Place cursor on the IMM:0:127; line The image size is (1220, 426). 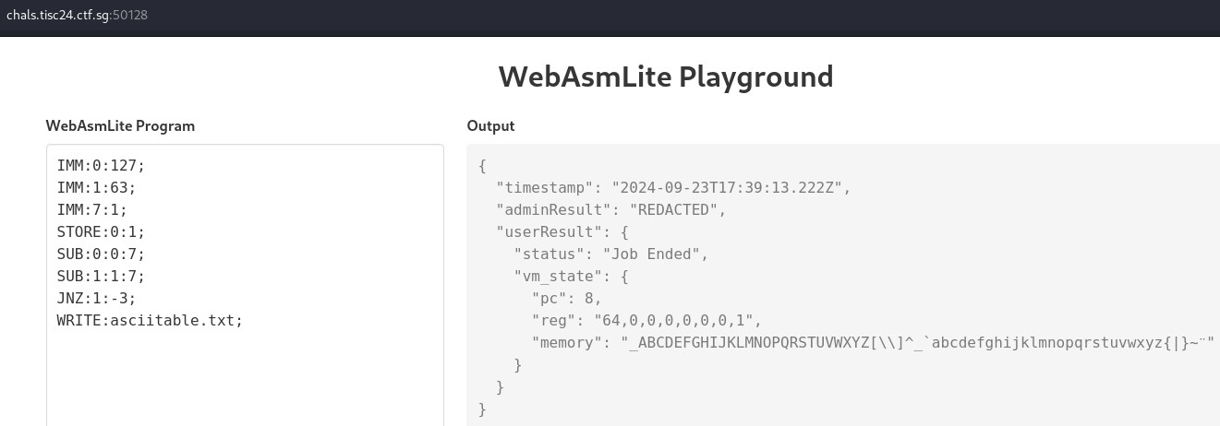(x=102, y=166)
